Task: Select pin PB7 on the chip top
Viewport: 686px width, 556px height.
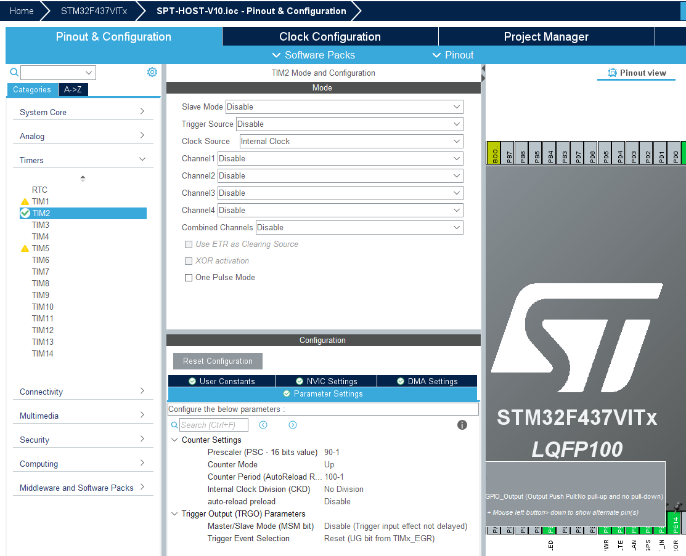Action: pos(507,153)
